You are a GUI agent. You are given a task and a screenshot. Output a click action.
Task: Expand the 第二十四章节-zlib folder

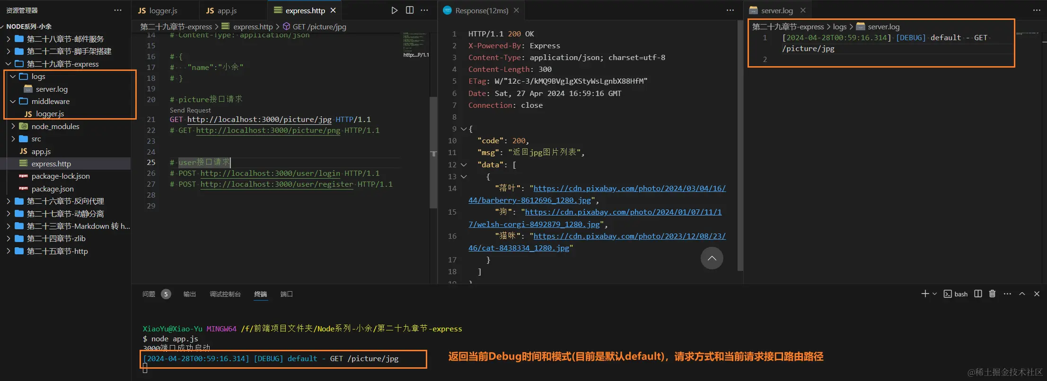tap(8, 238)
